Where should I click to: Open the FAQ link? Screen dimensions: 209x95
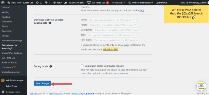click(142, 10)
